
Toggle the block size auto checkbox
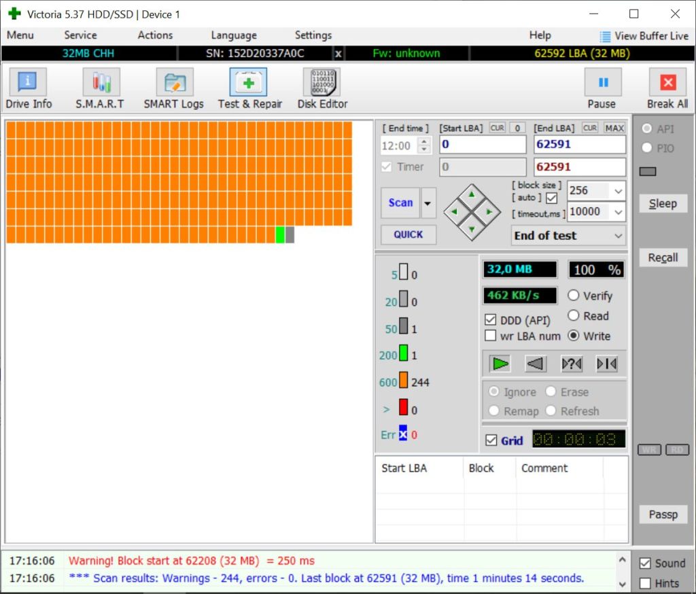552,198
